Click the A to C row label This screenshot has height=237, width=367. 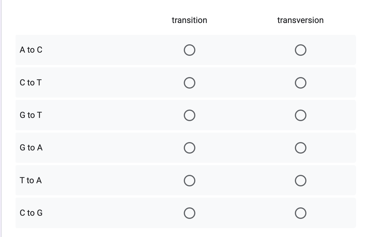tap(30, 50)
